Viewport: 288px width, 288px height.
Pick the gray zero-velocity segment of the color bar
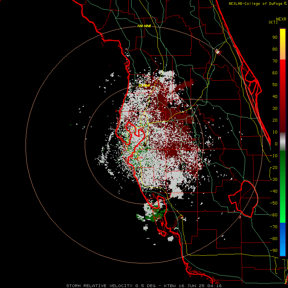pyautogui.click(x=283, y=141)
